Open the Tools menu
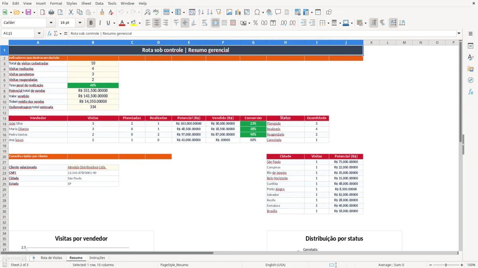Viewport: 478px width, 268px height. pos(112,3)
